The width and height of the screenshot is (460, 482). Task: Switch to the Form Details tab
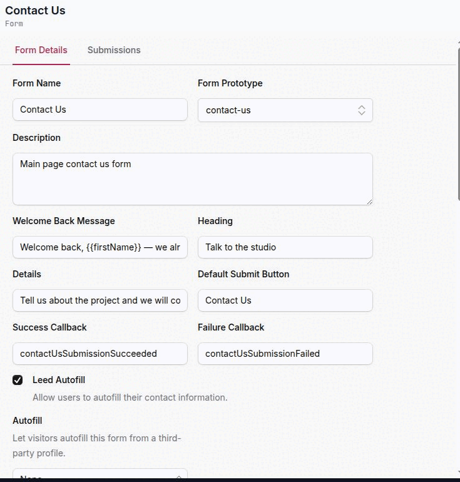click(41, 50)
